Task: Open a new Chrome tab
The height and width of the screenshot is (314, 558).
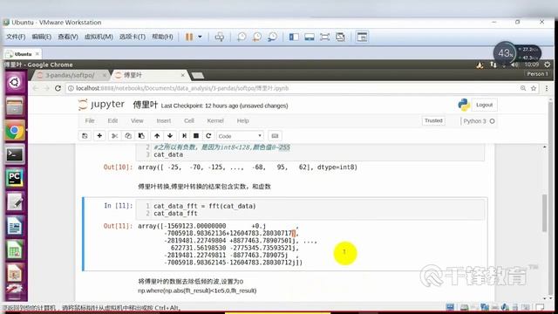Action: (198, 75)
